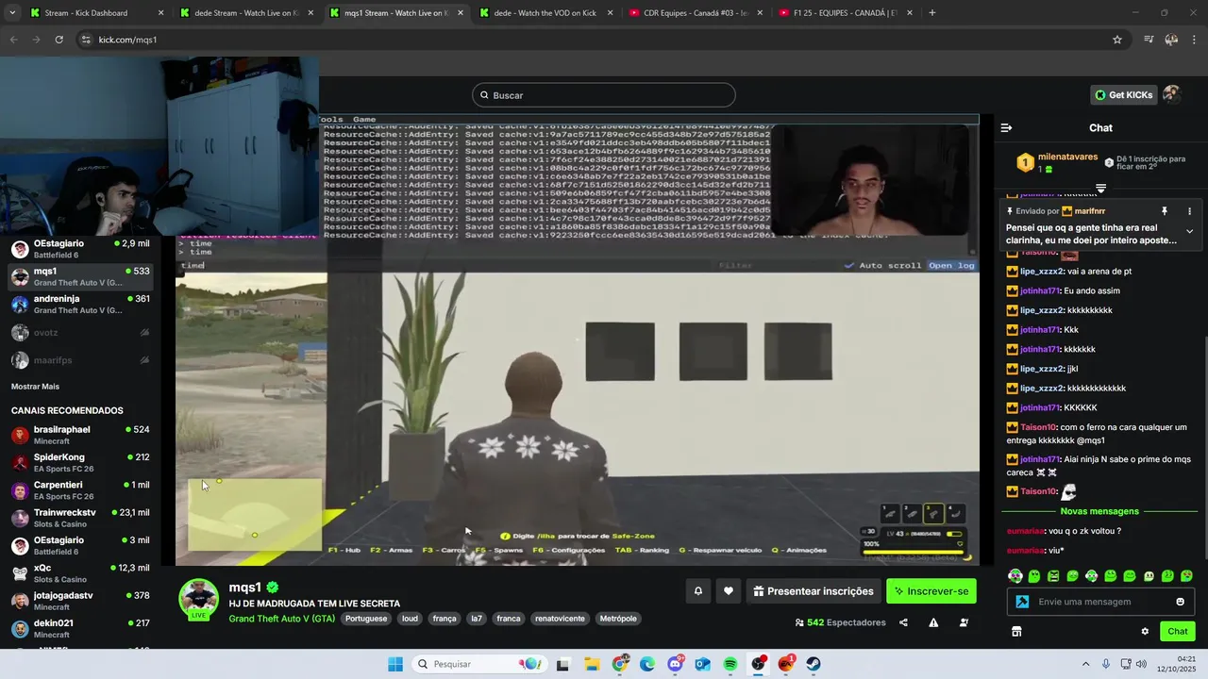Share the stream via share icon
This screenshot has height=679, width=1208.
pyautogui.click(x=903, y=622)
